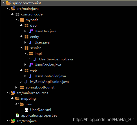Click the src/main/java source folder icon
The width and height of the screenshot is (137, 125).
tap(13, 8)
